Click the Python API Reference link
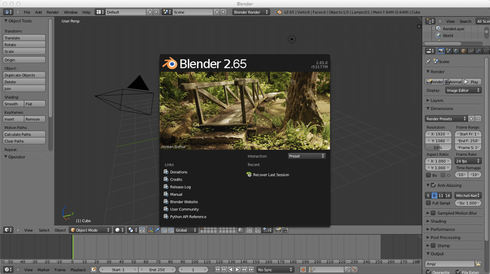The width and height of the screenshot is (490, 274). 188,216
